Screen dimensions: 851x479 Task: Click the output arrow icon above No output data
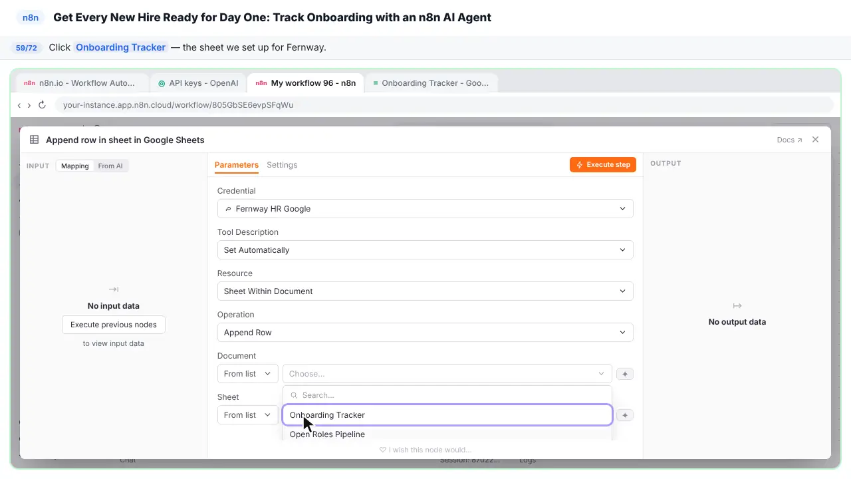737,306
